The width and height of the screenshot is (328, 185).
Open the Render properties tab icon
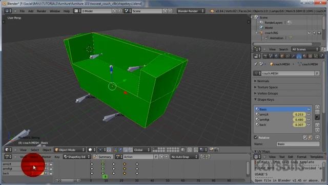click(265, 56)
